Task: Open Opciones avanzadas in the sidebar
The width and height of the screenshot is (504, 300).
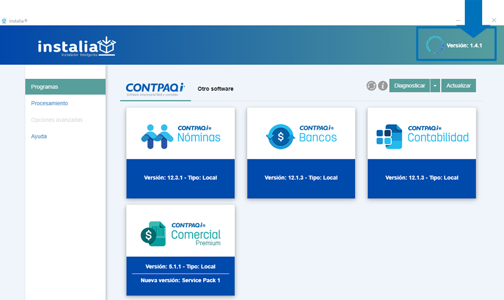Action: pos(57,120)
